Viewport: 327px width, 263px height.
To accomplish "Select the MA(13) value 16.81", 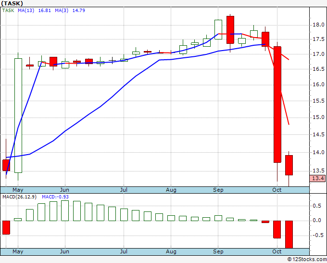I will click(44, 11).
